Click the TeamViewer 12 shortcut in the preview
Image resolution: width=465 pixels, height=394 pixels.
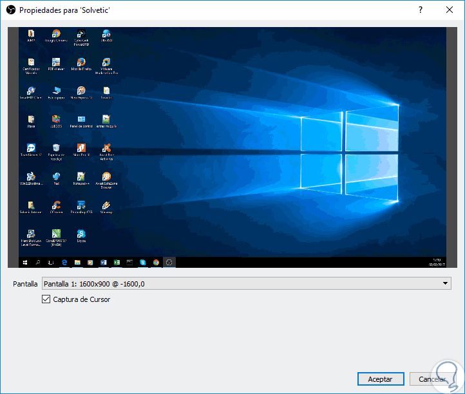31,150
